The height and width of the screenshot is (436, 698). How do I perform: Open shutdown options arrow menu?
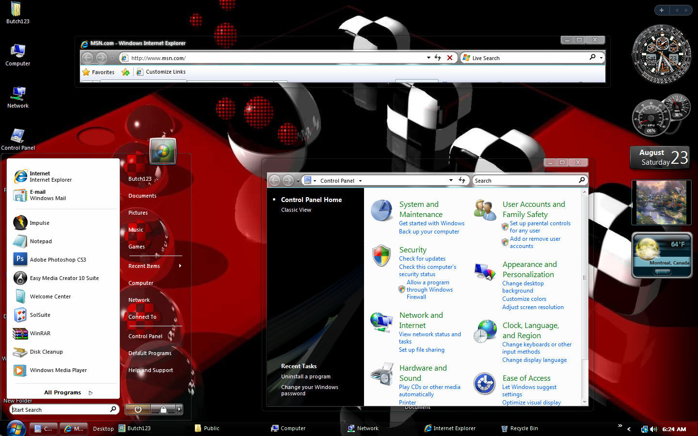[x=179, y=409]
